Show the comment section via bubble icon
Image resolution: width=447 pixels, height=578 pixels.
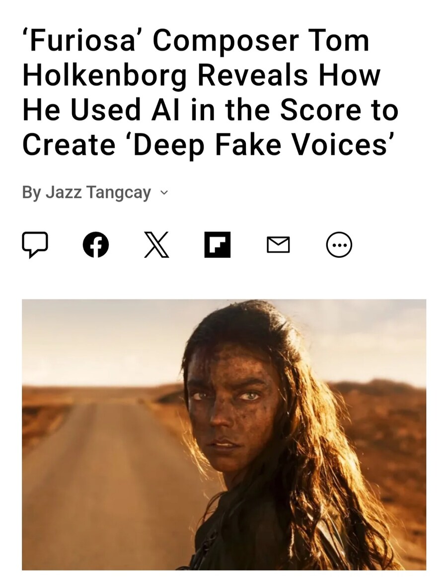[x=35, y=245]
